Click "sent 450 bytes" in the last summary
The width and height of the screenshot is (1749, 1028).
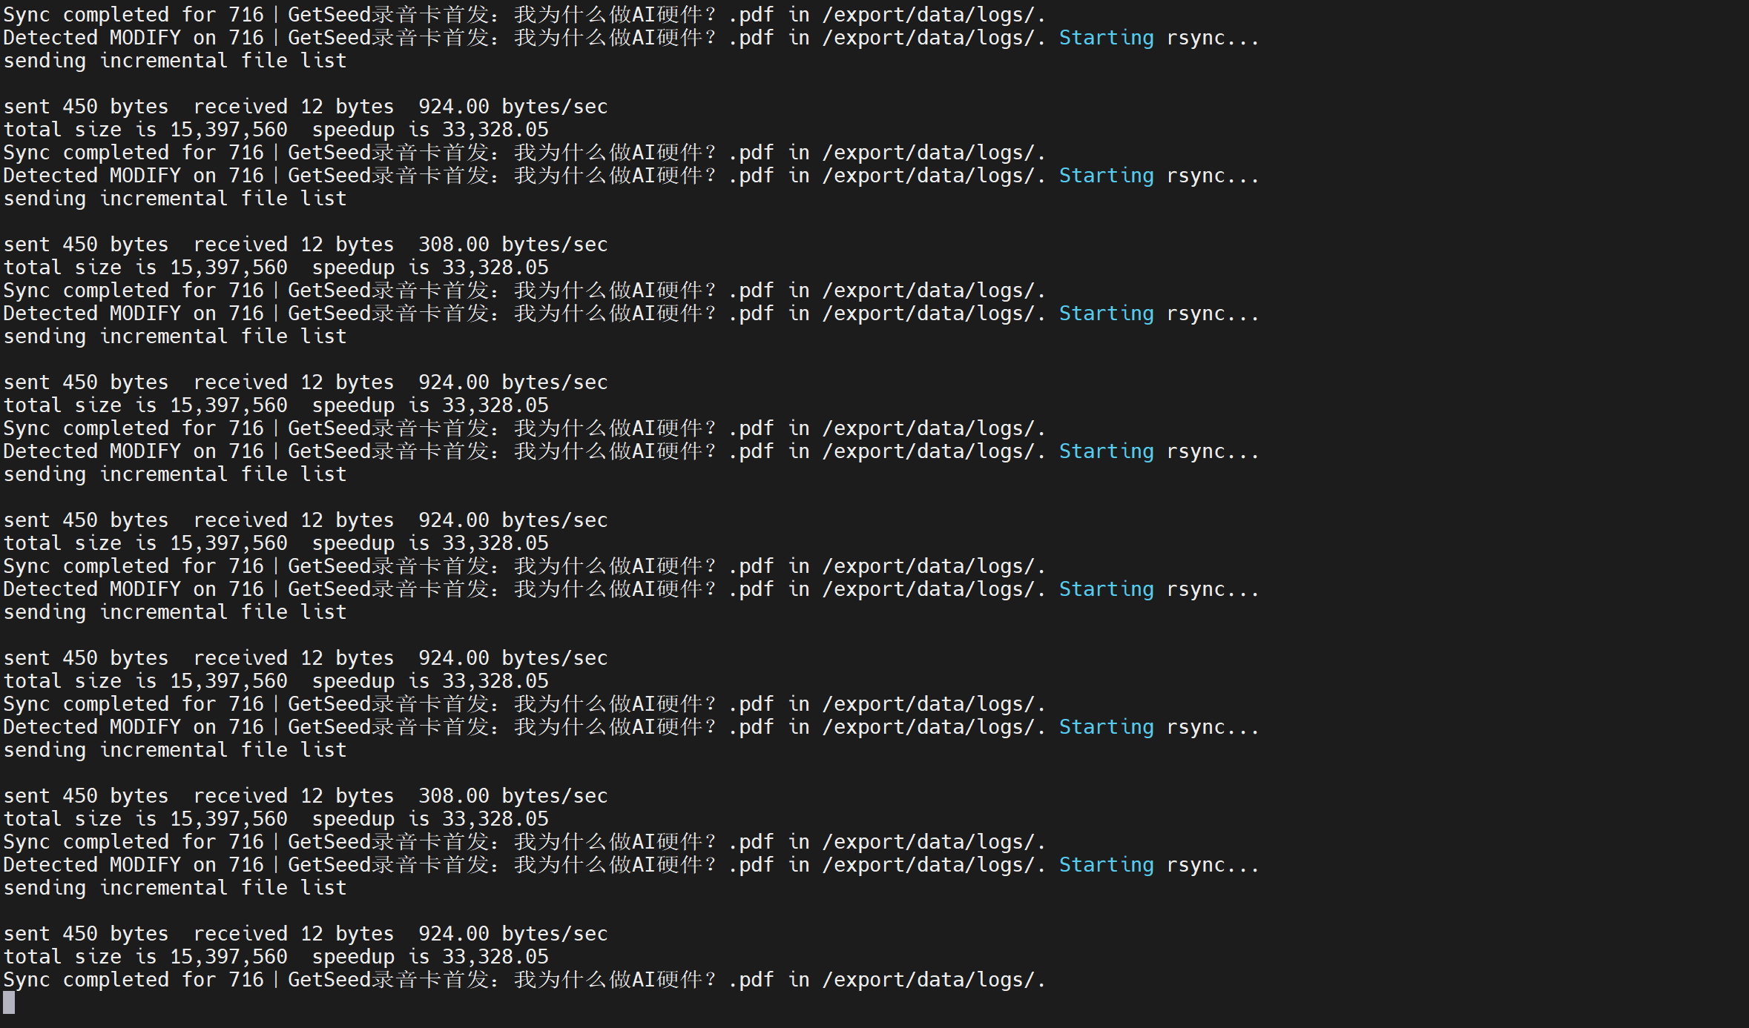86,934
